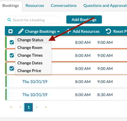
Task: Open the Conversations tab
Action: pos(64,5)
